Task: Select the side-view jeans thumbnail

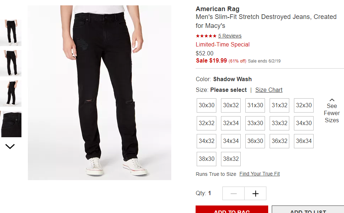Action: [x=11, y=93]
